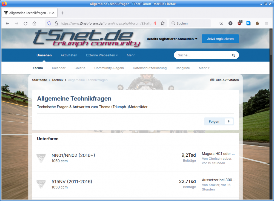This screenshot has width=274, height=201.
Task: Click the uBlock Origin extension icon
Action: click(x=239, y=24)
